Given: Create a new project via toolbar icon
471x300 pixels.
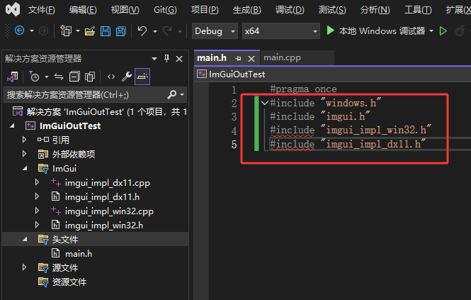Looking at the screenshot, I should [x=66, y=30].
